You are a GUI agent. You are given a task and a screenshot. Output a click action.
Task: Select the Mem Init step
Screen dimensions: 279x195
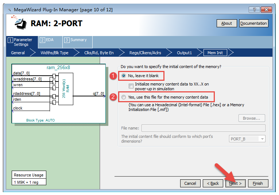point(215,53)
